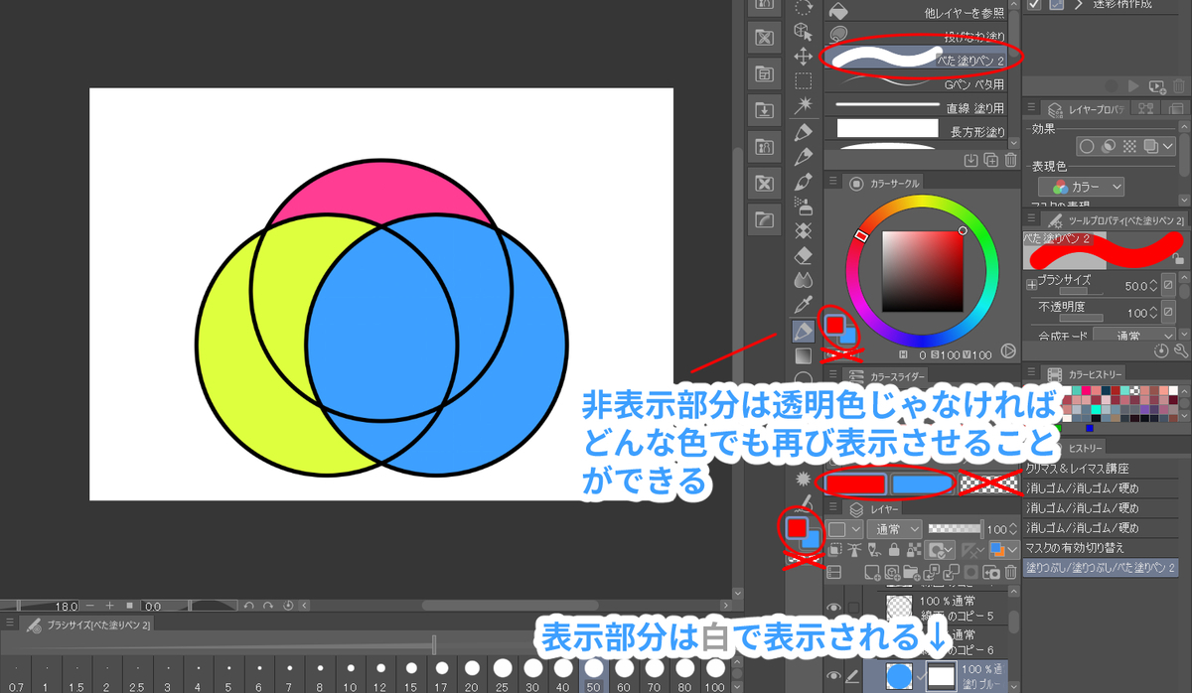Click red swatch in color set
The width and height of the screenshot is (1192, 693).
pyautogui.click(x=854, y=484)
